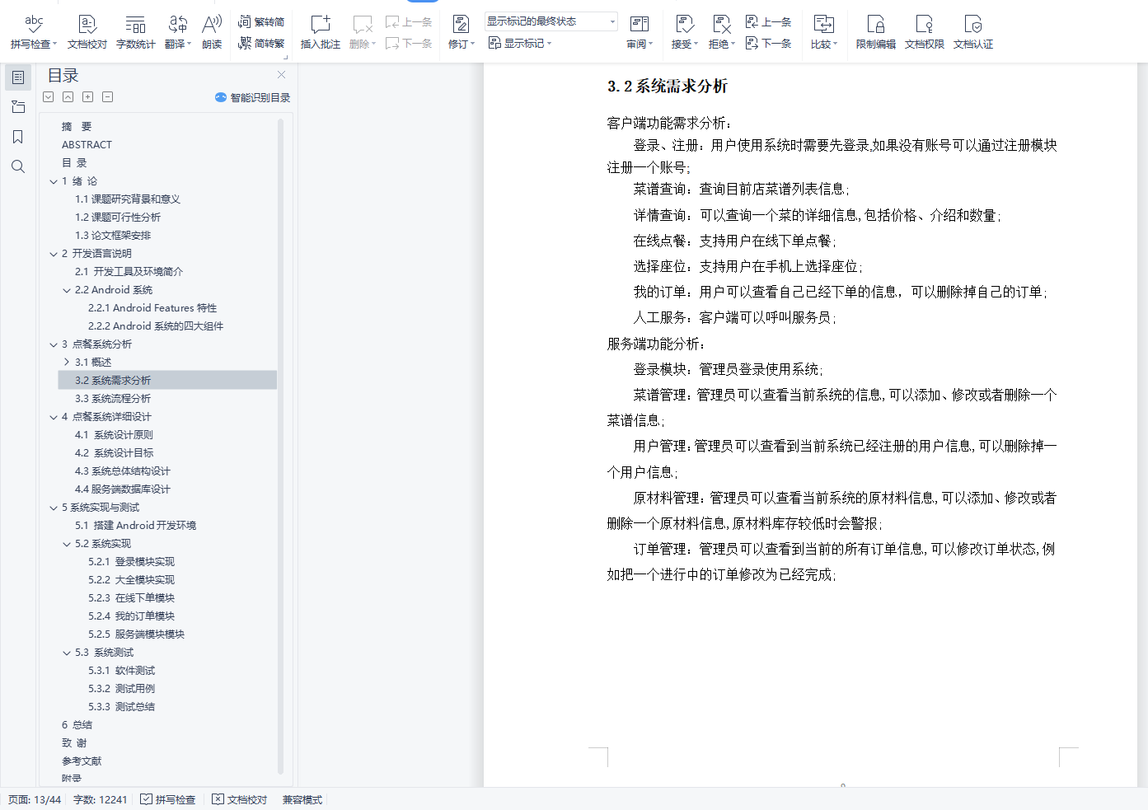Open the 显示标记 dropdown menu
1148x810 pixels.
pyautogui.click(x=520, y=44)
